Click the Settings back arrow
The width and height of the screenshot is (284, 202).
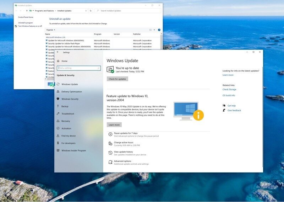pos(58,52)
